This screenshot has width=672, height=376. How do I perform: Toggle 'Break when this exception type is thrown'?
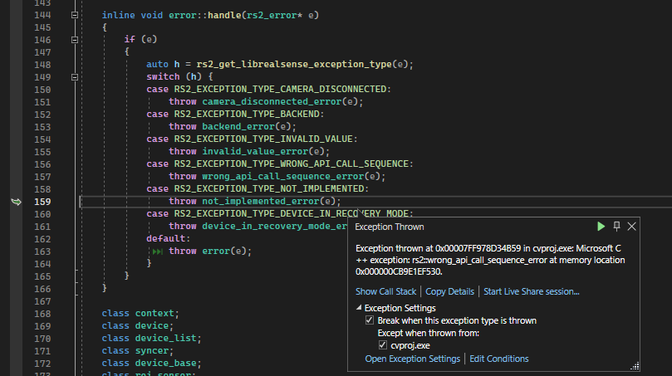[x=370, y=320]
